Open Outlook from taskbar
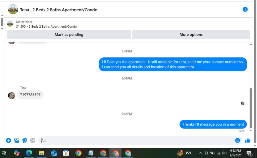Image resolution: width=257 pixels, height=158 pixels. (x=54, y=153)
